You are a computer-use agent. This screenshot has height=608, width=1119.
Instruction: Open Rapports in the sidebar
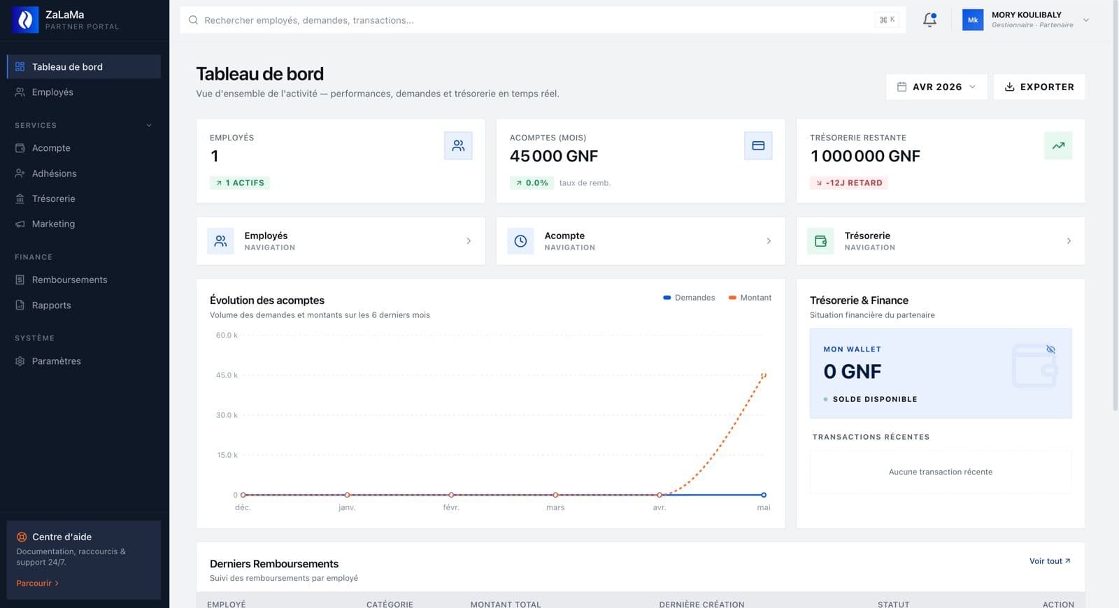pyautogui.click(x=84, y=305)
